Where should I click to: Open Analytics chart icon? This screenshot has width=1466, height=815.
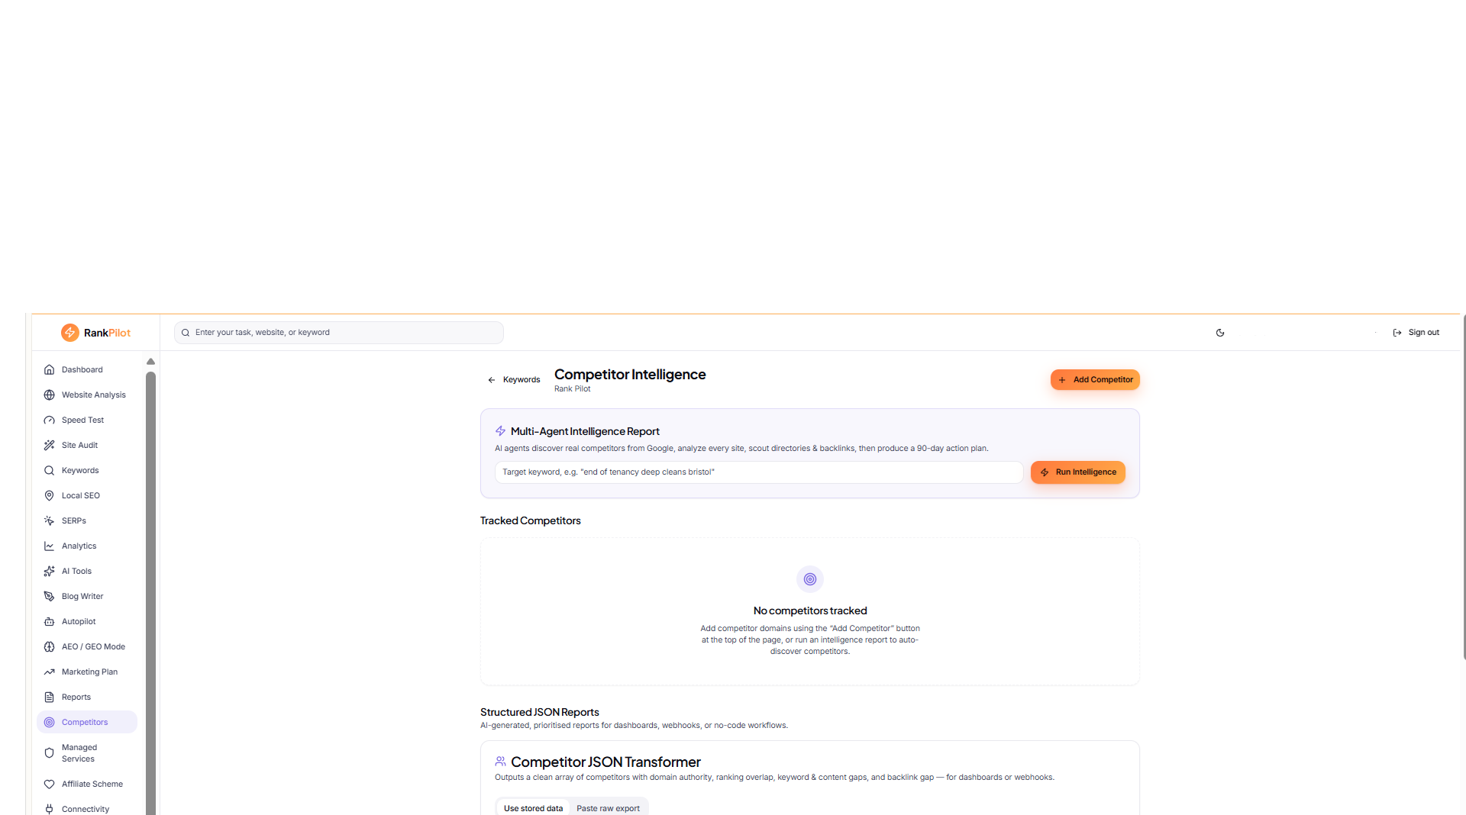pyautogui.click(x=49, y=546)
